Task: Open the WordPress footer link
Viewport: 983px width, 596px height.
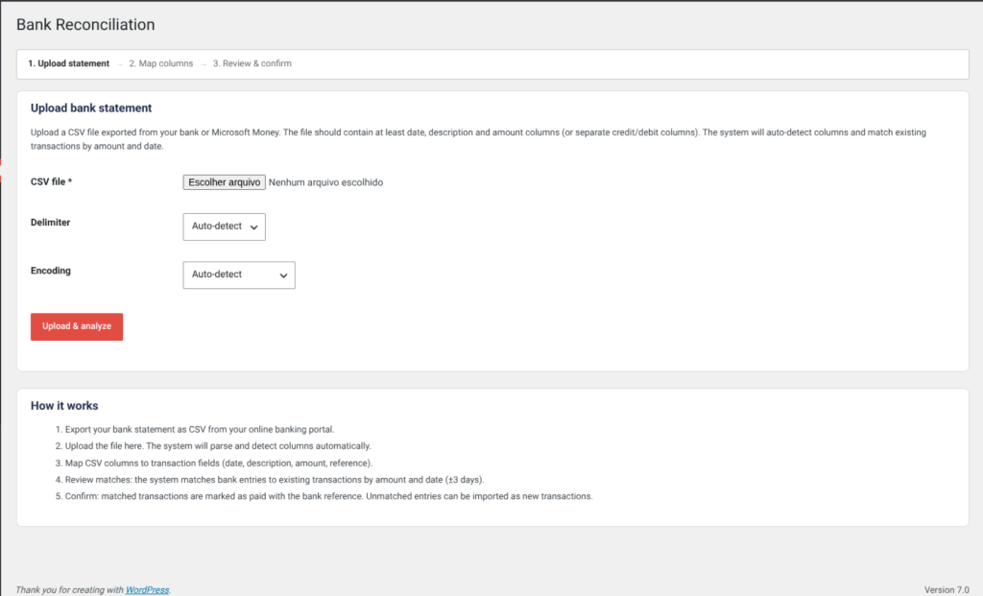Action: 147,589
